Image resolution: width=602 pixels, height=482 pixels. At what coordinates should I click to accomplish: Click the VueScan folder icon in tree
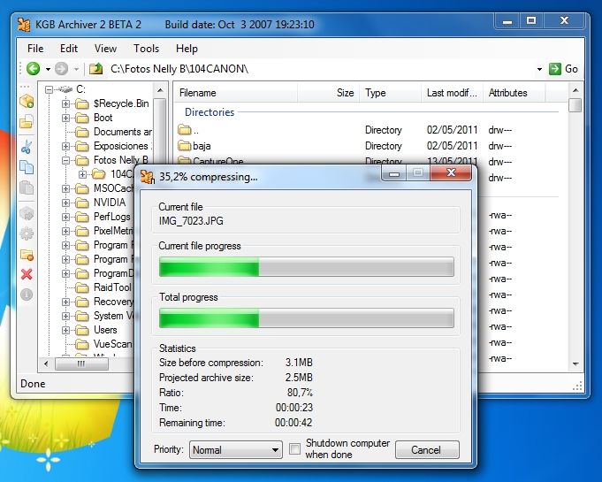click(x=82, y=344)
